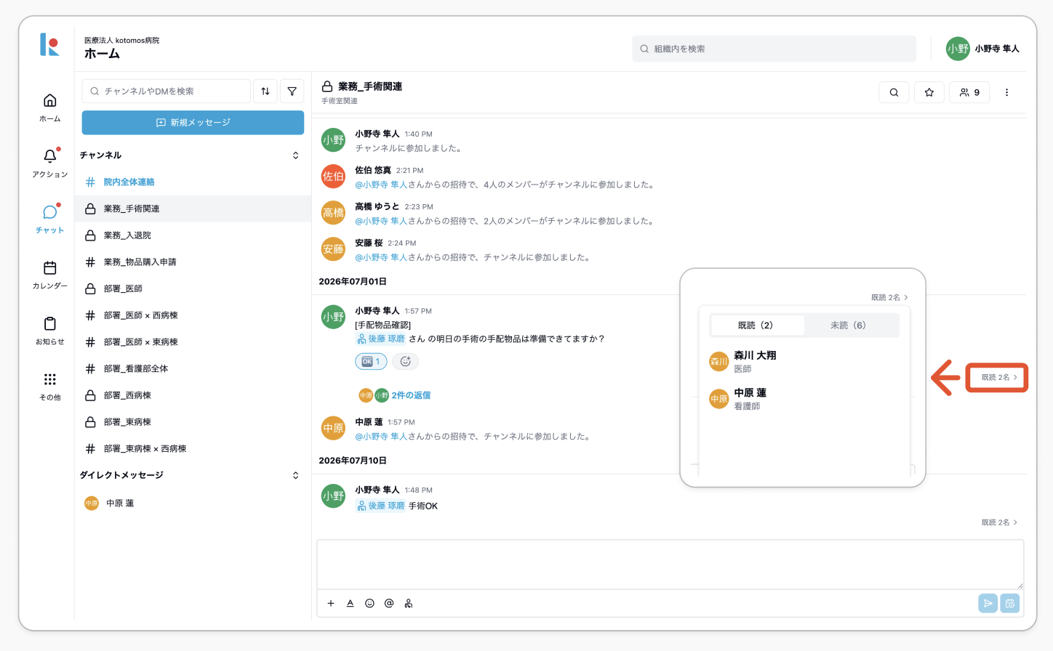Insert a mention with the @ icon
This screenshot has height=651, width=1053.
coord(389,603)
